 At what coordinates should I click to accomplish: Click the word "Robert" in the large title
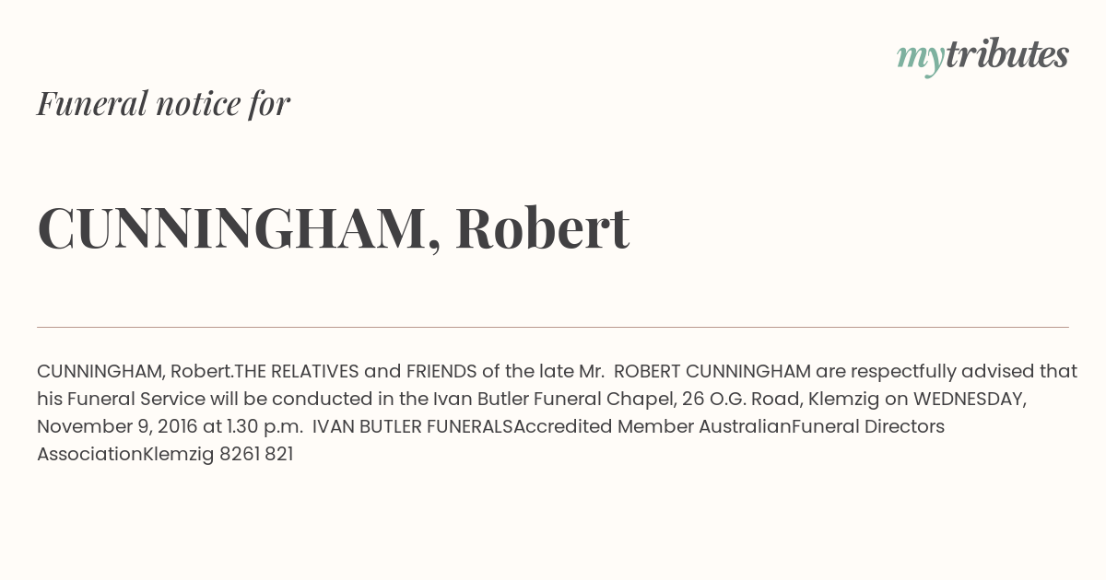click(542, 227)
